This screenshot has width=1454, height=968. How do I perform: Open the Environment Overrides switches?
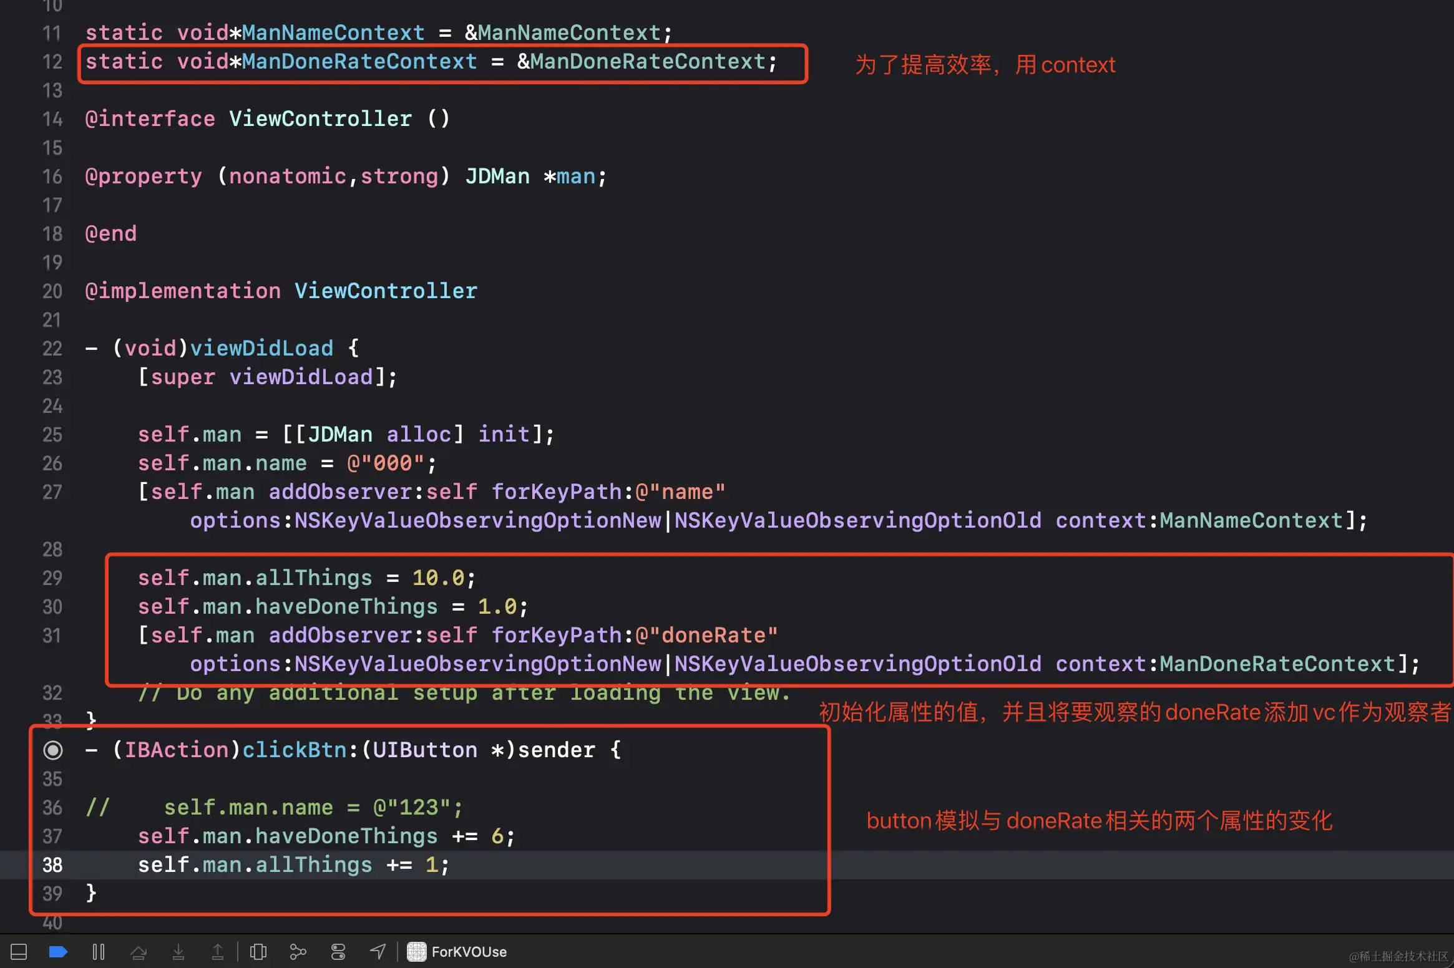[x=338, y=951]
